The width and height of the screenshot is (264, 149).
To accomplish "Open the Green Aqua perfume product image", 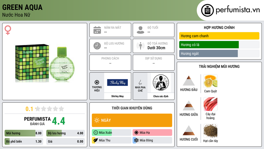I will point(45,63).
